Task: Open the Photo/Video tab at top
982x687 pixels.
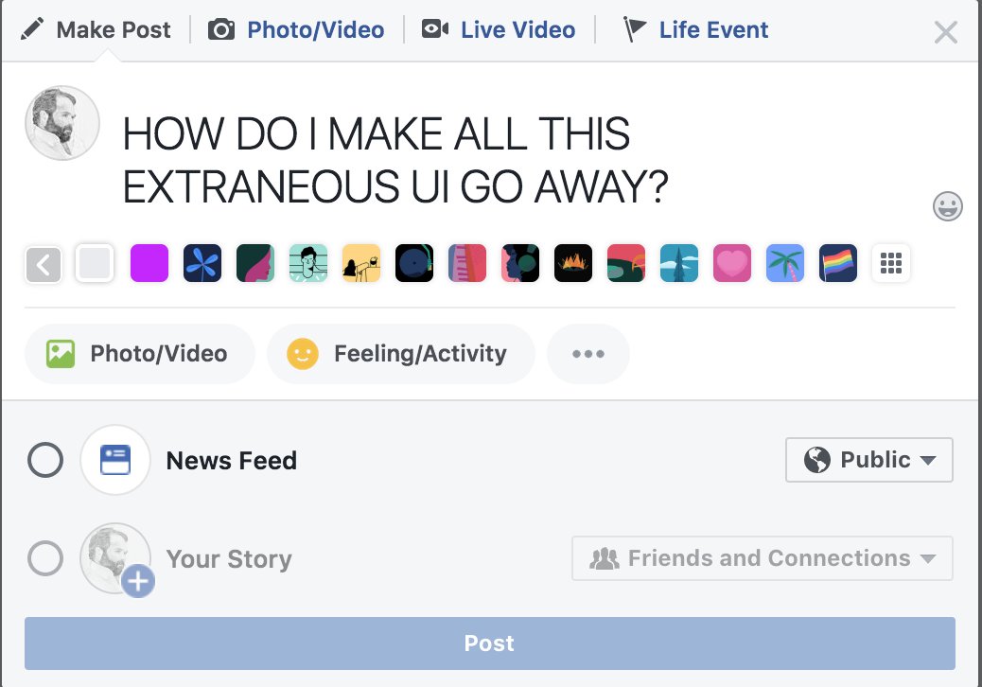Action: coord(297,30)
